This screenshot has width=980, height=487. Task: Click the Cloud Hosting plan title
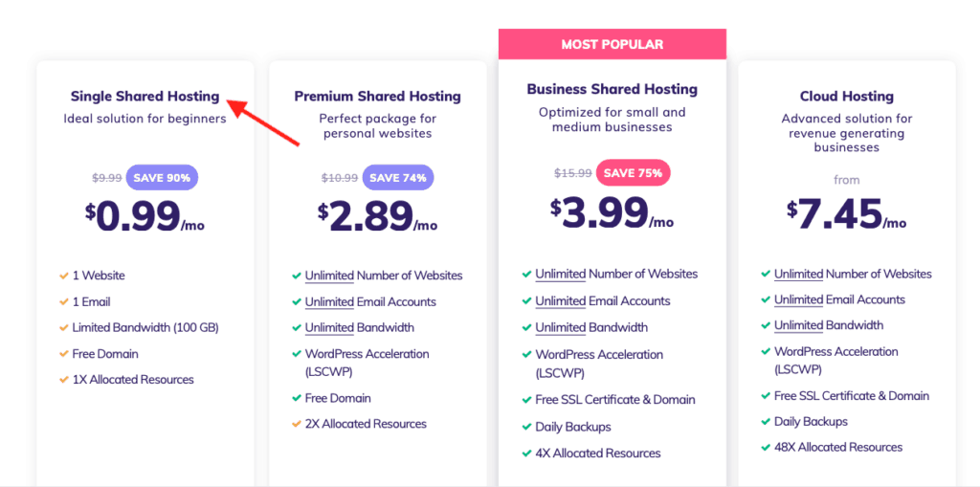point(847,97)
